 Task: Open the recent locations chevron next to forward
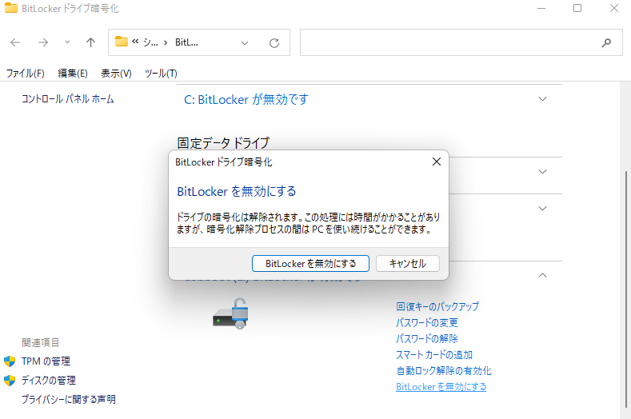tap(67, 42)
